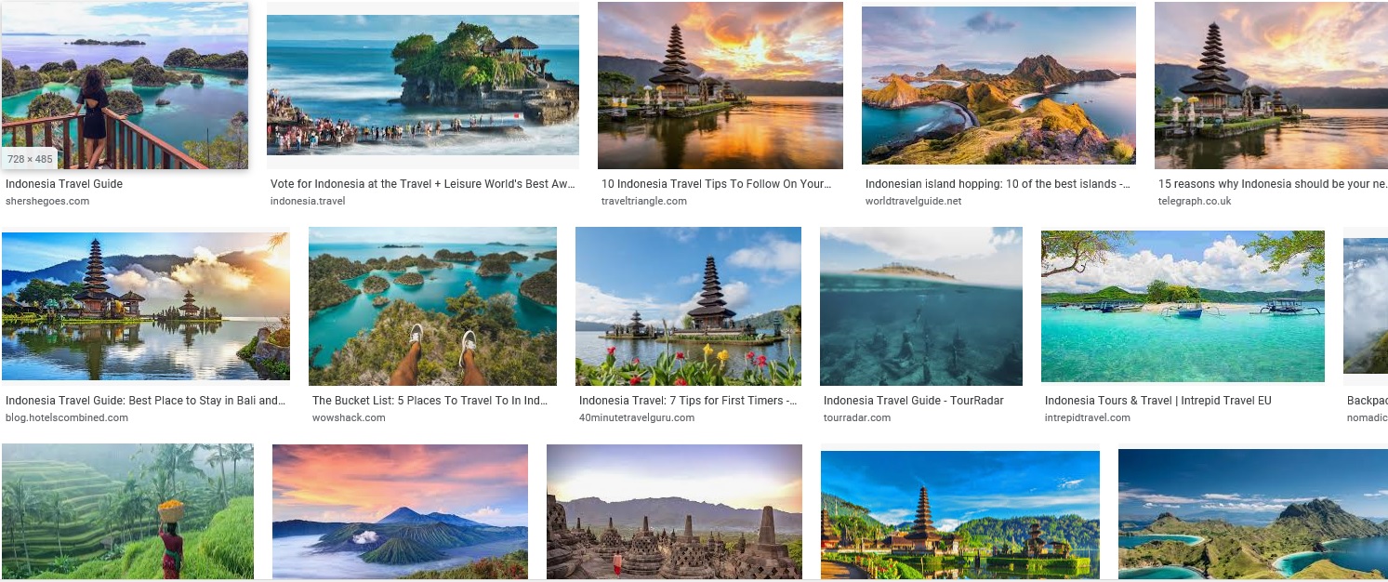Open the wowshack.com feet-over-lagoon image

click(x=432, y=306)
